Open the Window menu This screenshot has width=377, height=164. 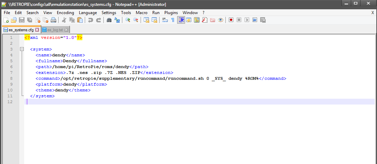tap(190, 13)
